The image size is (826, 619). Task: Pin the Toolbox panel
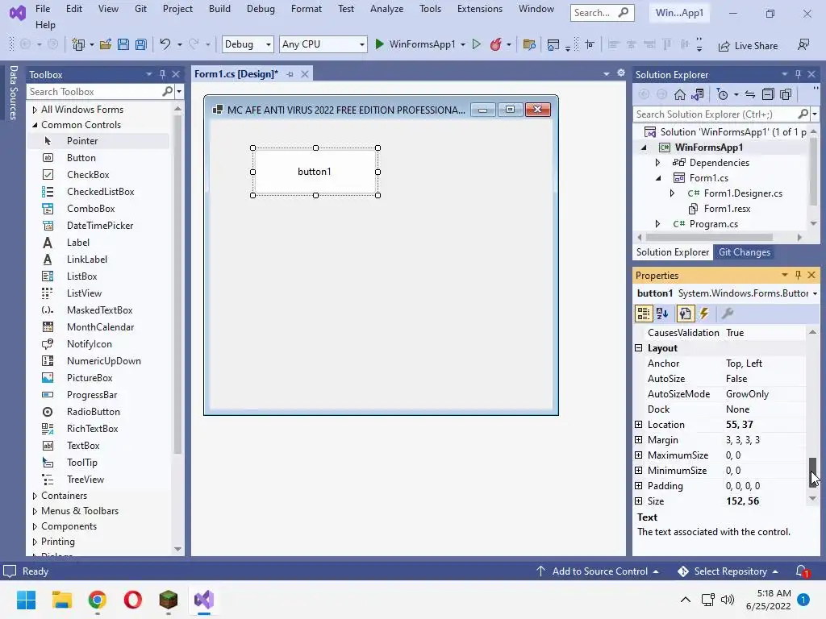pyautogui.click(x=162, y=74)
